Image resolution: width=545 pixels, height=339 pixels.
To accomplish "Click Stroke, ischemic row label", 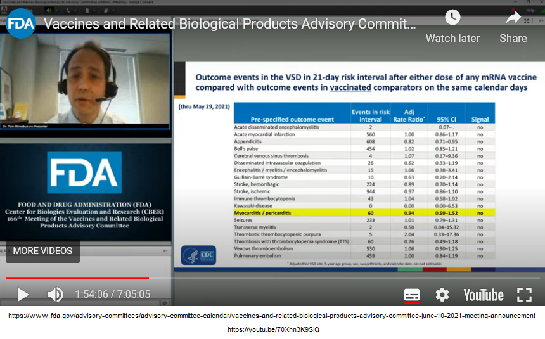I will point(252,191).
